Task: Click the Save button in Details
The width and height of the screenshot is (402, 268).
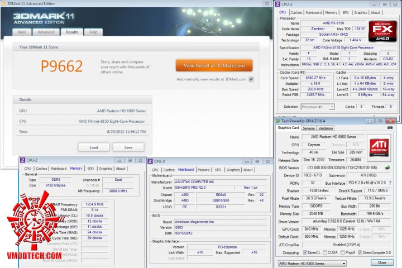Action: 128,147
